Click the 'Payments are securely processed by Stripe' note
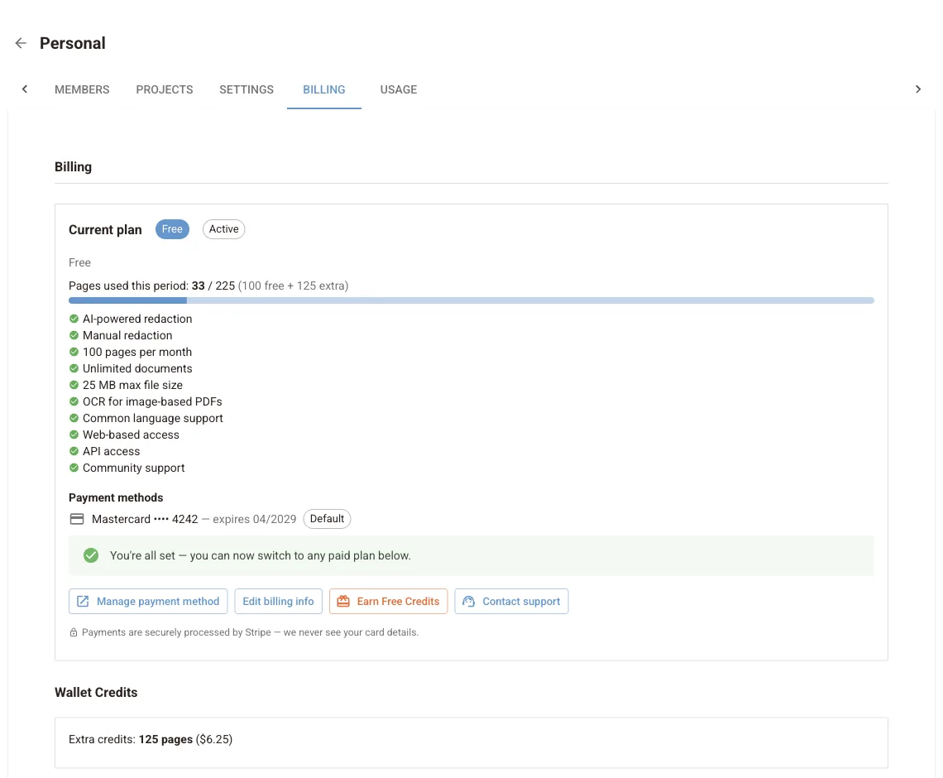943x778 pixels. pyautogui.click(x=250, y=632)
